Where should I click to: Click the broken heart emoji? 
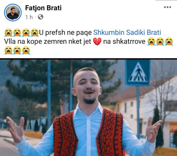click(97, 42)
